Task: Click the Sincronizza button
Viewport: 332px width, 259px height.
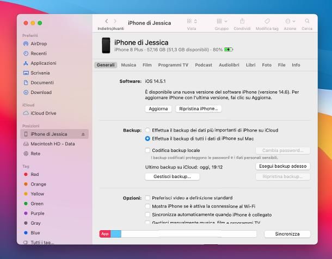Action: [287, 234]
